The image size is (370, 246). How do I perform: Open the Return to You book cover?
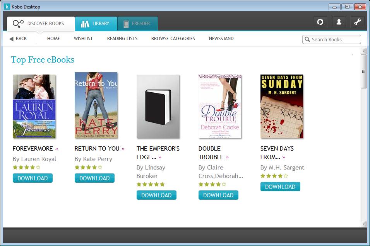(x=96, y=105)
